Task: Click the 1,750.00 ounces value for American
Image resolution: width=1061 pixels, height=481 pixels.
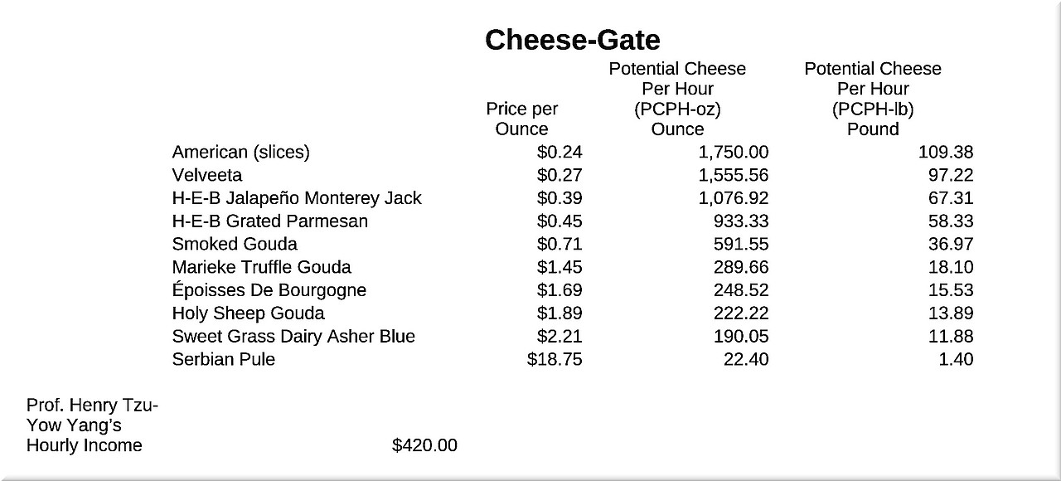Action: (734, 152)
